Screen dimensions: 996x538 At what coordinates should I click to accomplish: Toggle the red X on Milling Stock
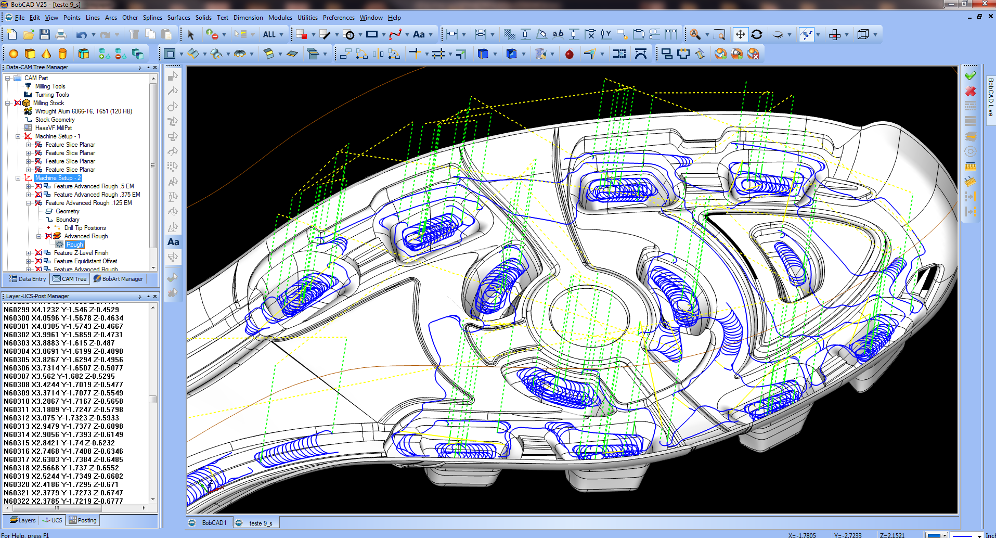tap(17, 103)
